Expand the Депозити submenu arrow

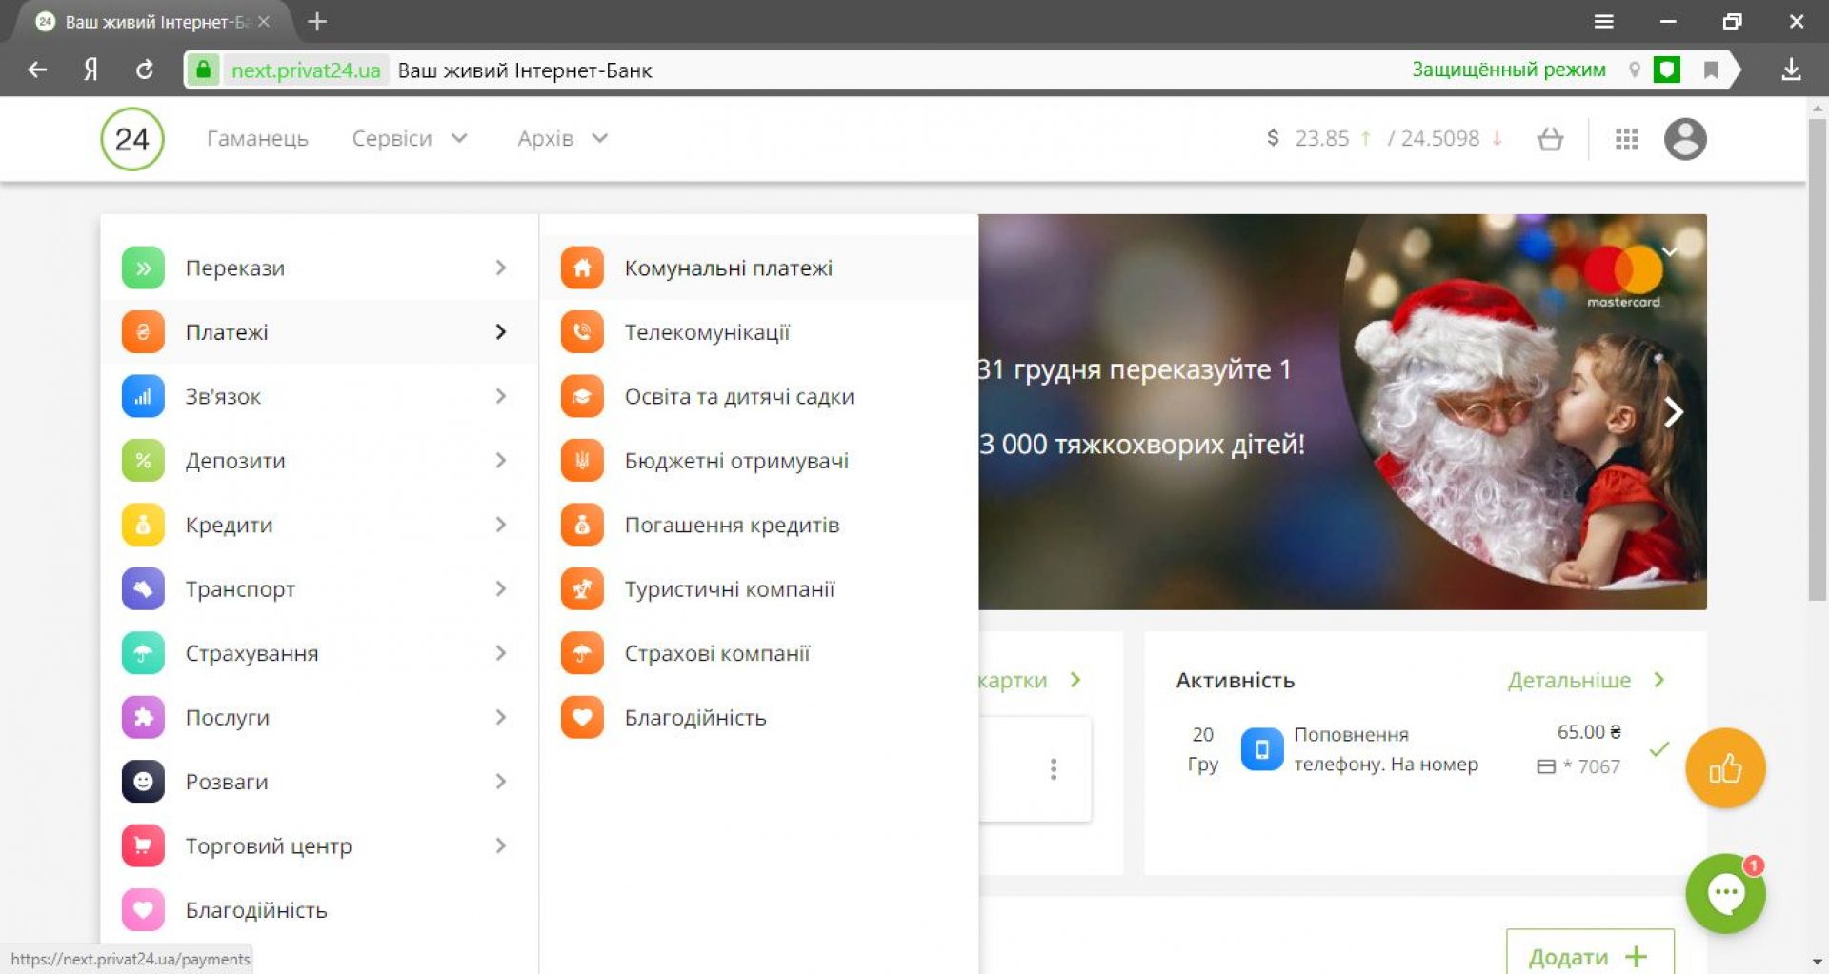[x=500, y=461]
